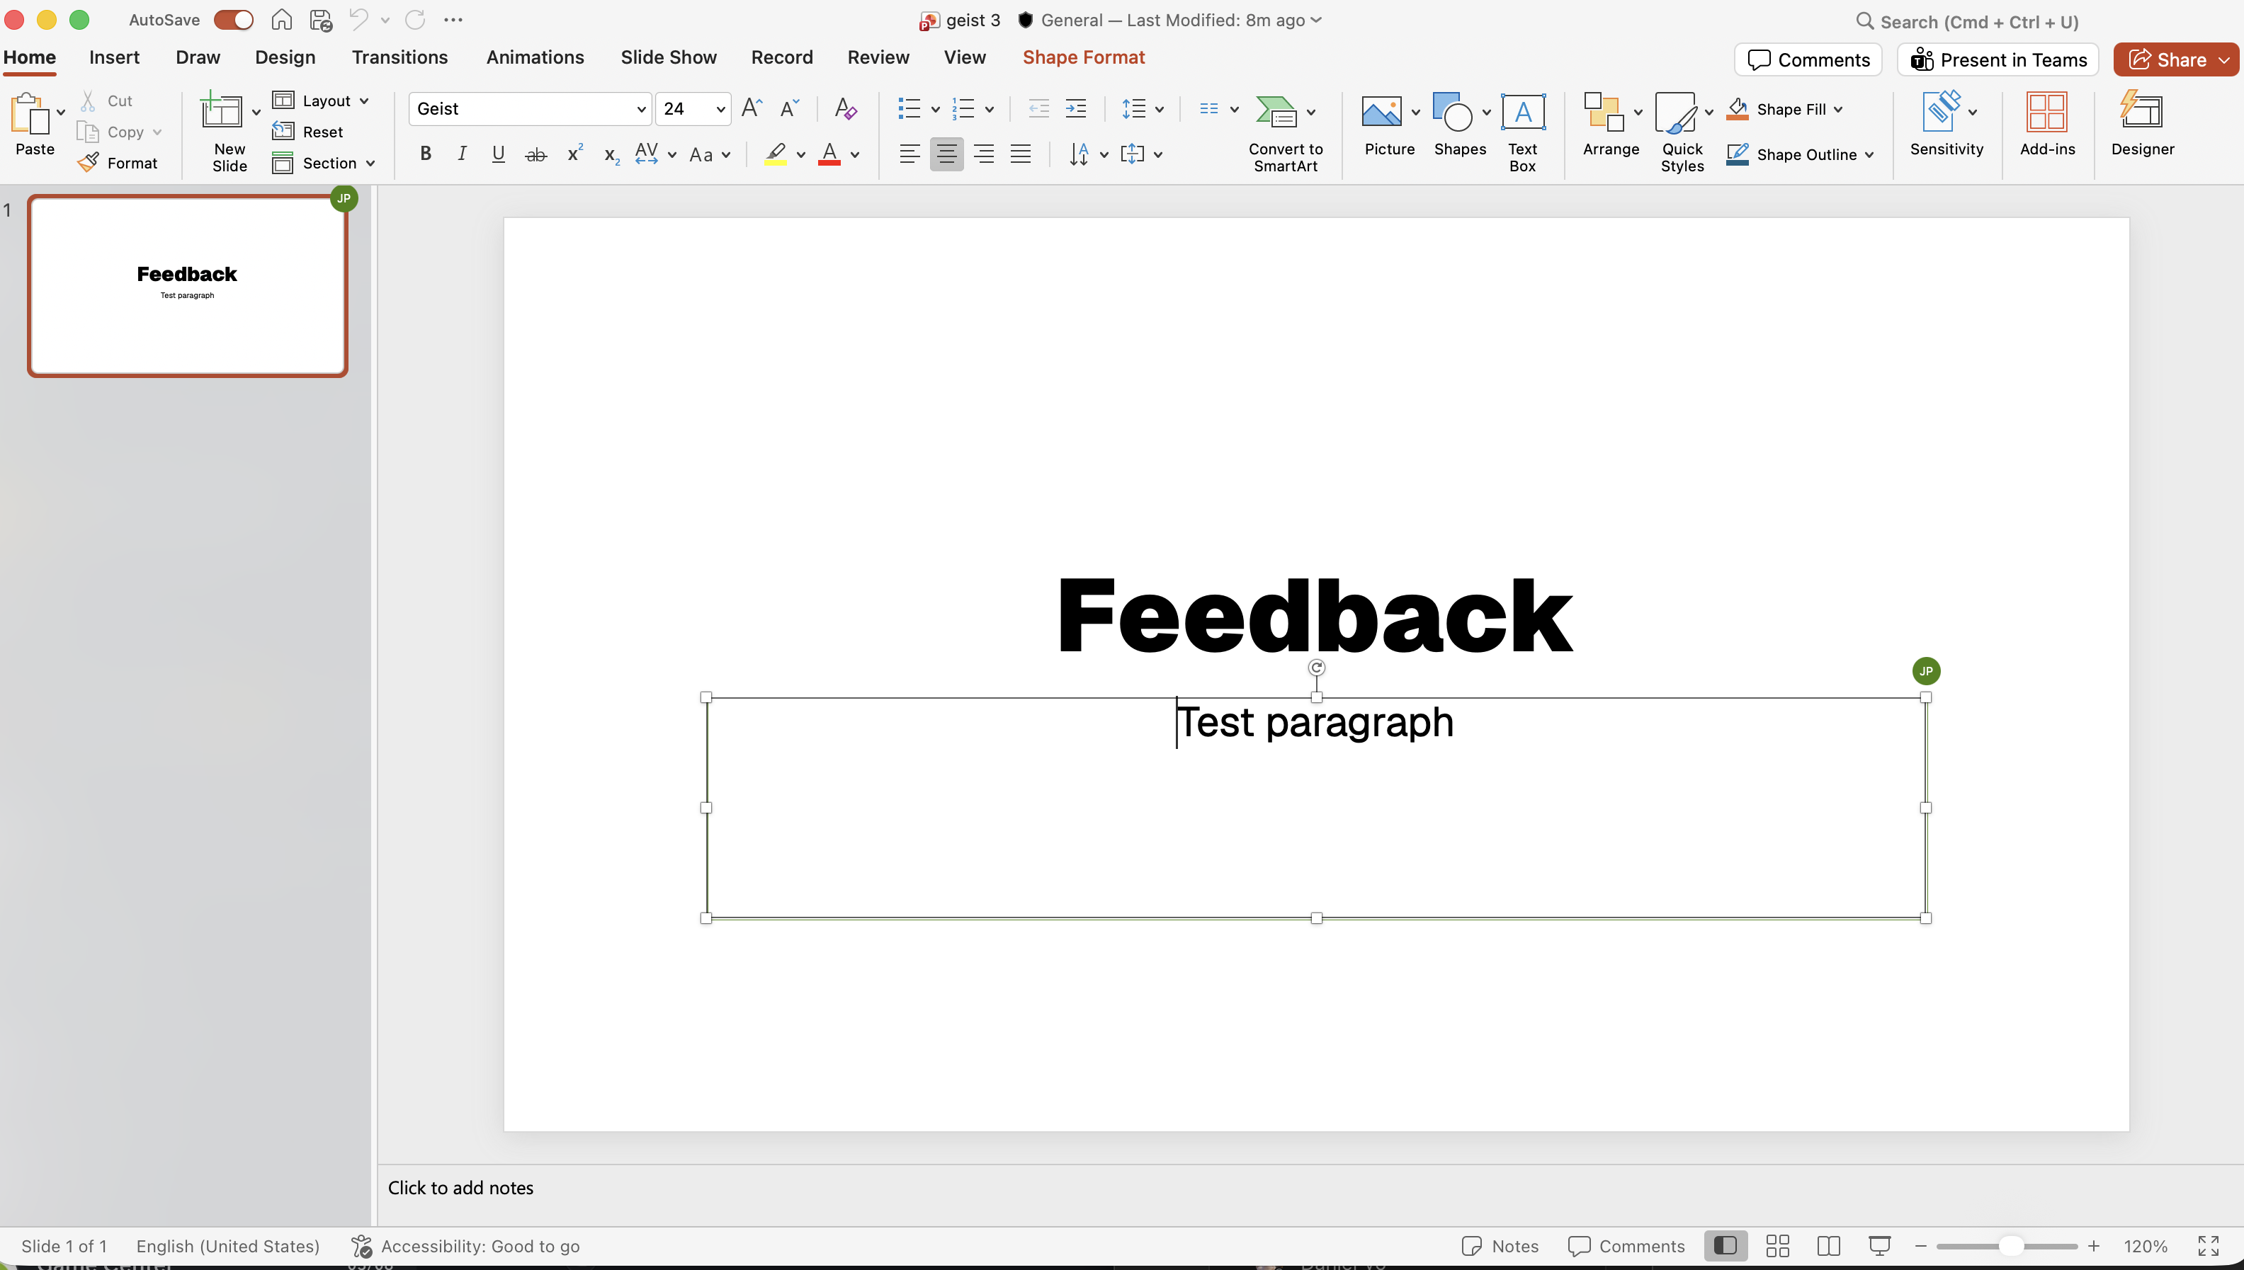Screen dimensions: 2244x1270
Task: Open the Designer pane
Action: coord(2142,124)
